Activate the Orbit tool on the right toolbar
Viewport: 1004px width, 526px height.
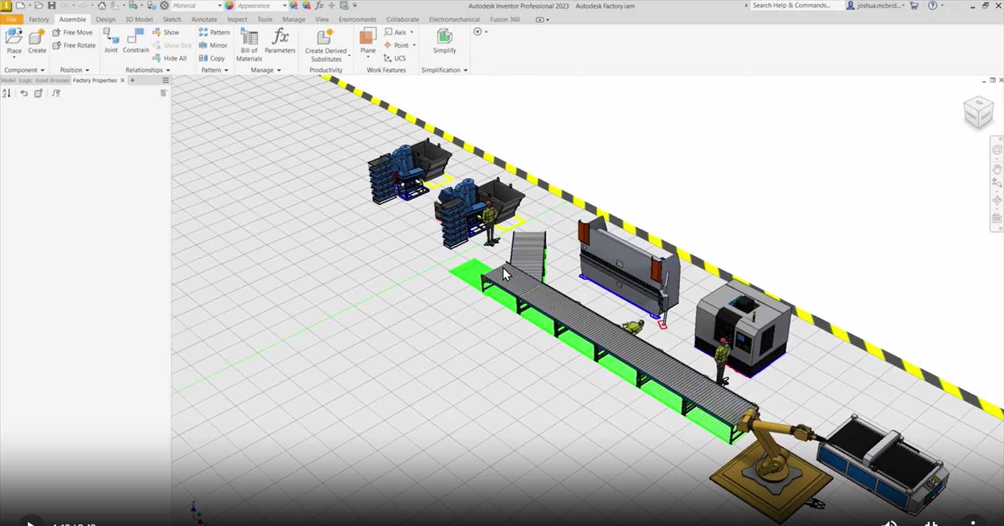pos(997,199)
